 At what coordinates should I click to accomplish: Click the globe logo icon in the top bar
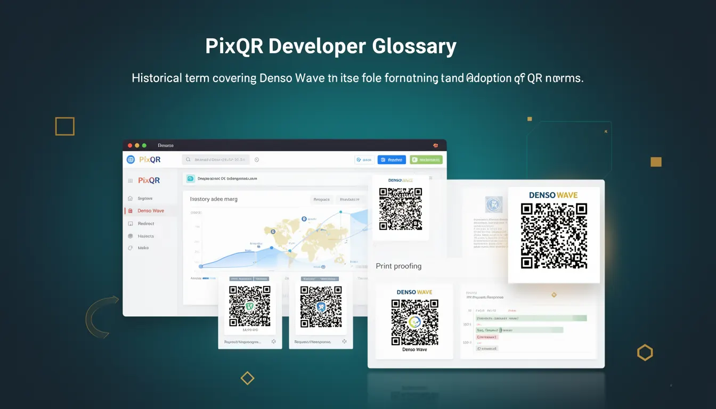tap(131, 159)
